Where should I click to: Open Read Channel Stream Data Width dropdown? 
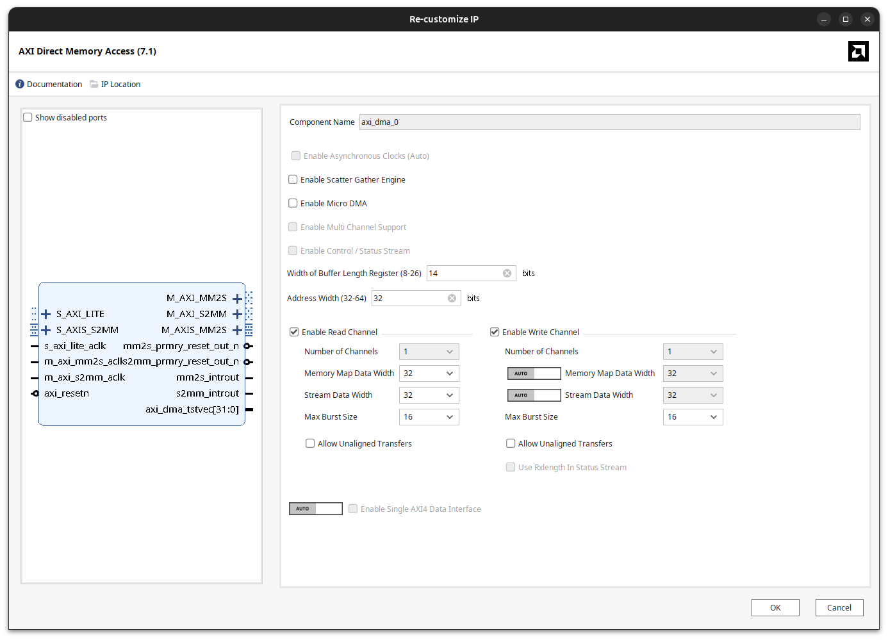coord(429,395)
